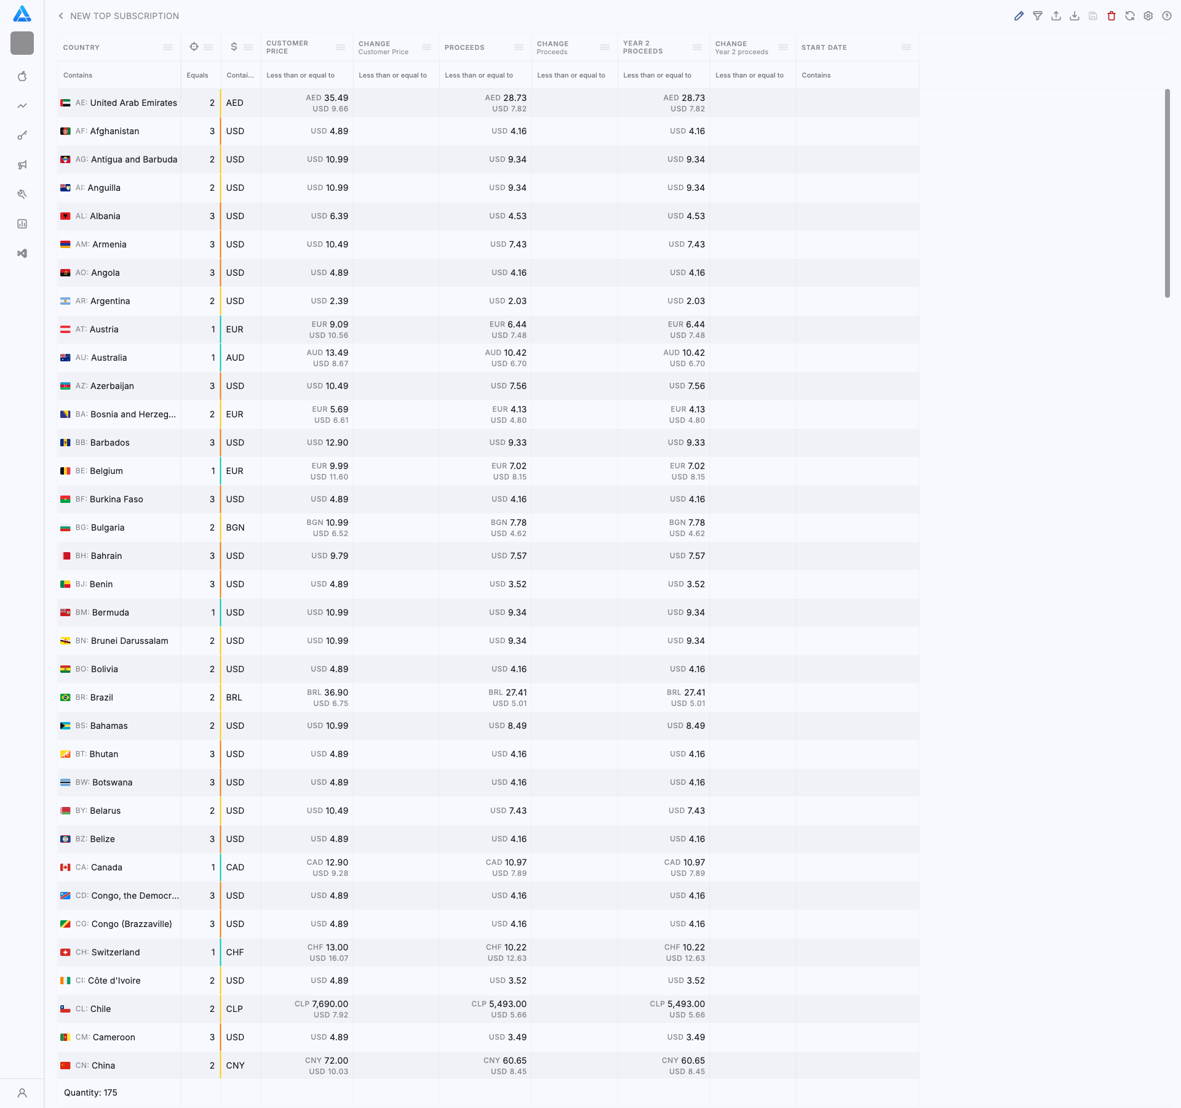The height and width of the screenshot is (1108, 1181).
Task: Sort by the Customer Price column header
Action: click(x=288, y=47)
